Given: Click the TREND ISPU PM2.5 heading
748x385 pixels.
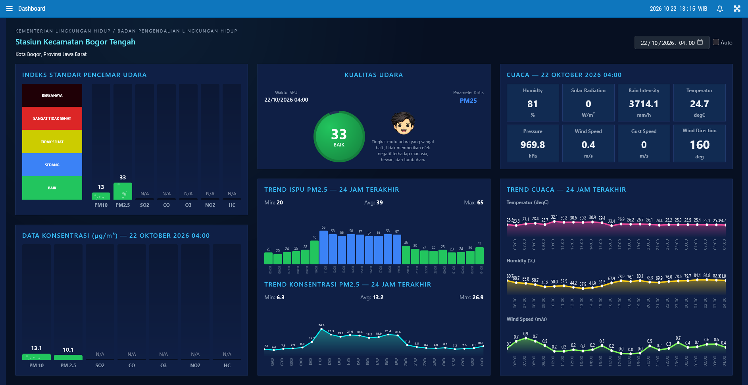Looking at the screenshot, I should click(332, 190).
